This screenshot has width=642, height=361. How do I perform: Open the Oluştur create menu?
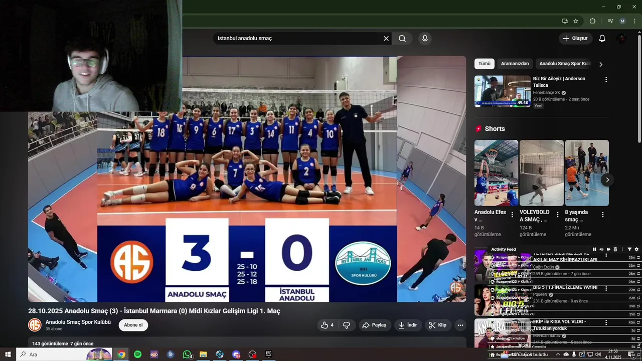tap(575, 39)
